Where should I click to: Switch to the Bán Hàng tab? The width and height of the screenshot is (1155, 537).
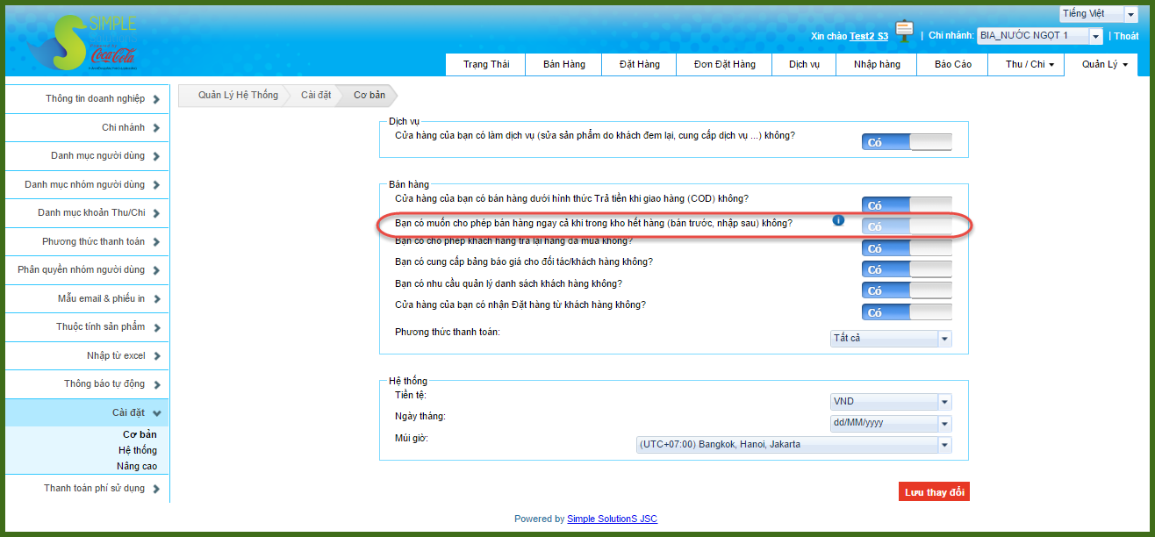coord(563,65)
